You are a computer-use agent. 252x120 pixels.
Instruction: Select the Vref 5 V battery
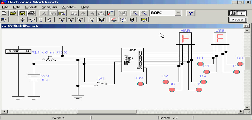34,77
